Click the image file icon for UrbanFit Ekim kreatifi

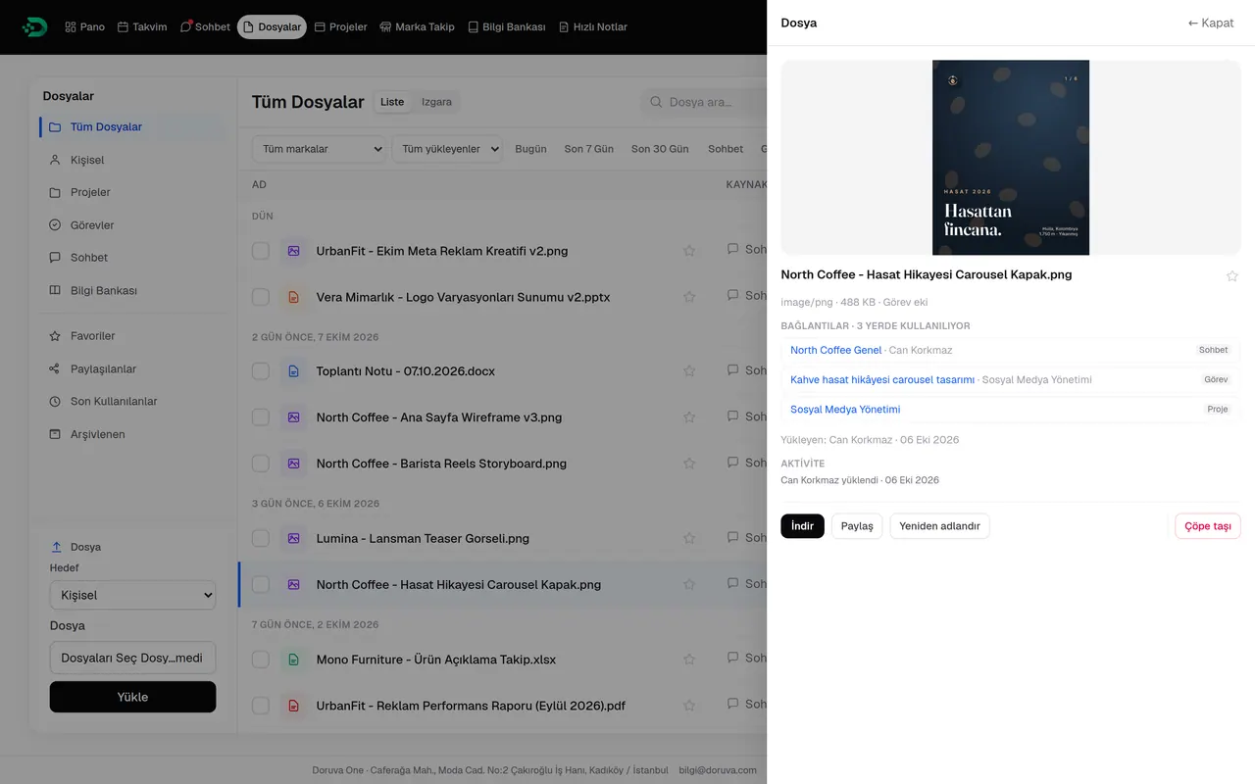pos(293,251)
